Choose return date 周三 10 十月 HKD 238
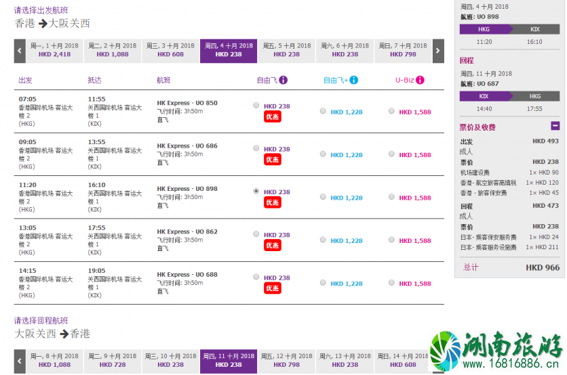 [170, 361]
